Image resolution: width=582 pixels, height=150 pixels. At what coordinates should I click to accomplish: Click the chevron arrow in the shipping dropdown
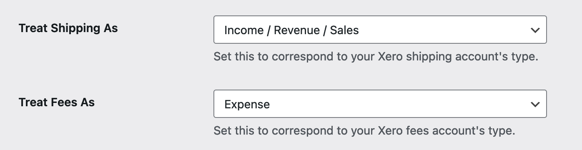(535, 30)
